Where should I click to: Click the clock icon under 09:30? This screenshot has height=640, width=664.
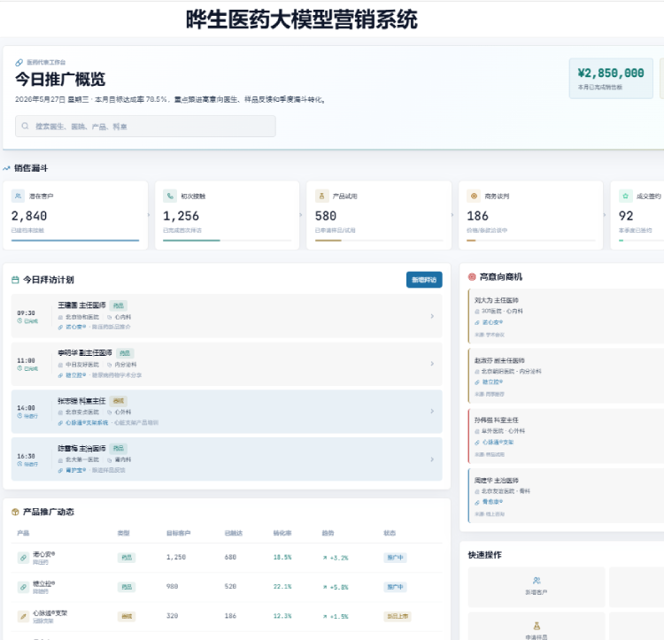click(19, 320)
